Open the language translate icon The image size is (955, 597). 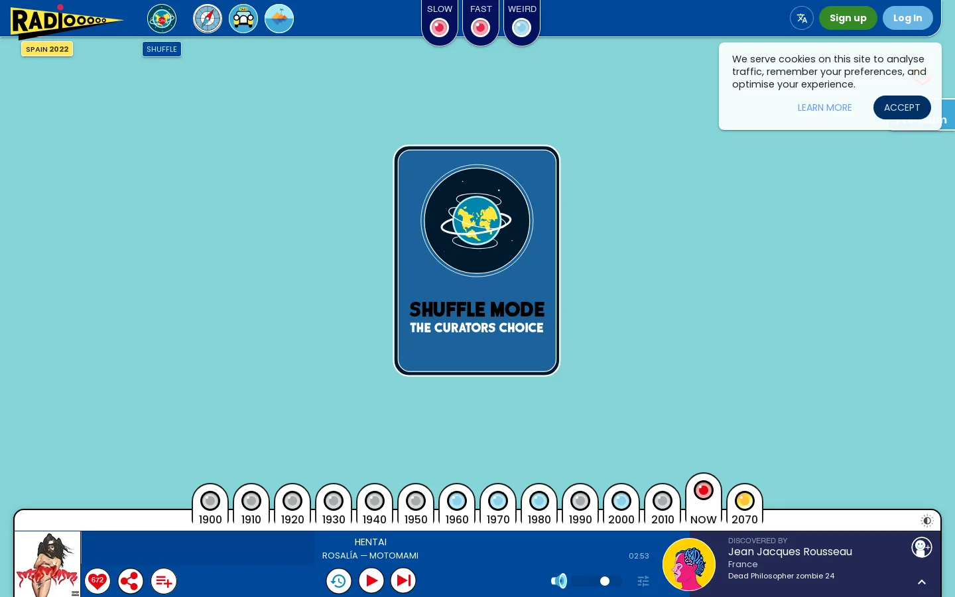pos(802,18)
